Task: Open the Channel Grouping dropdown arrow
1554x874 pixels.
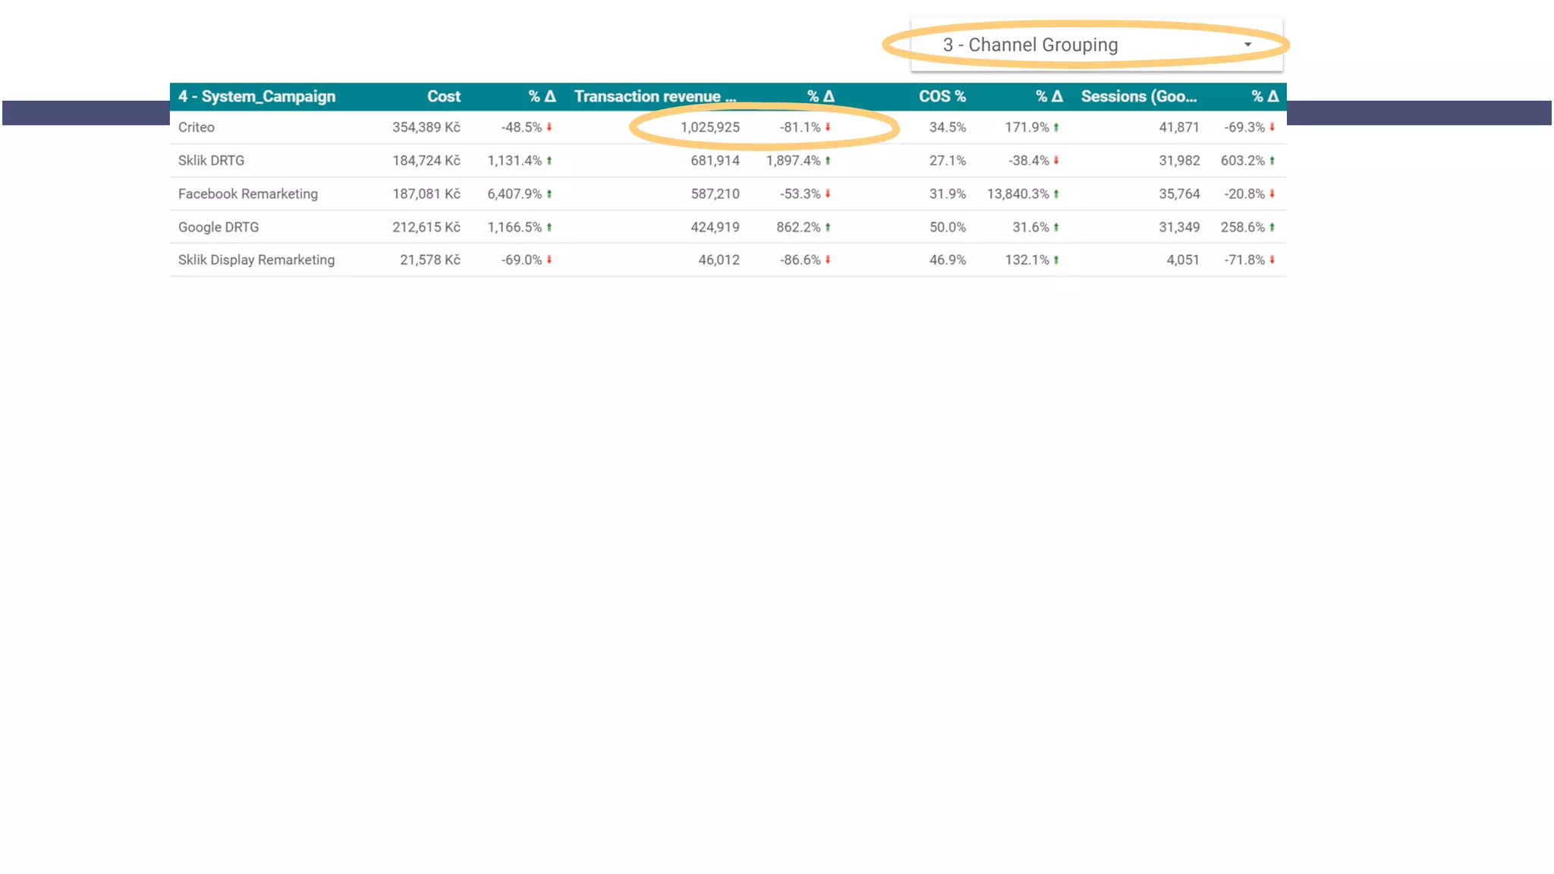Action: [x=1247, y=45]
